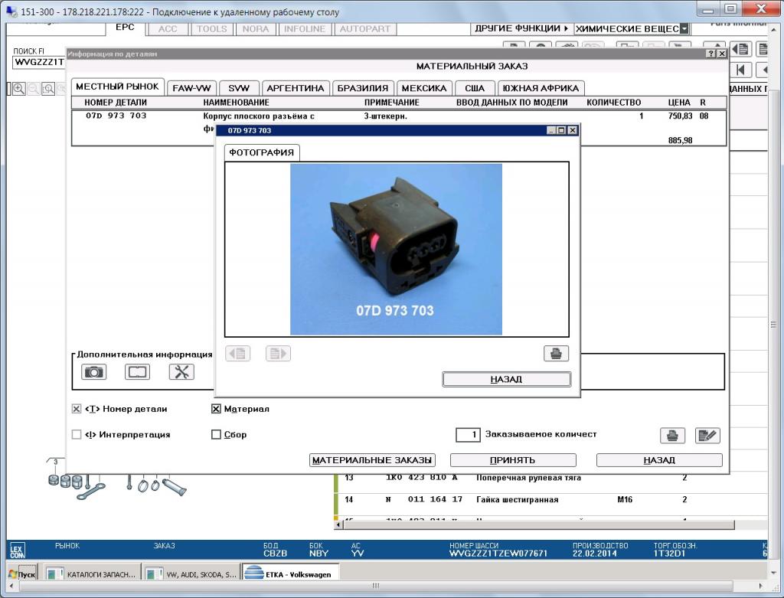Click the camera photo icon under Дополнительная информация
Viewport: 784px width, 598px height.
93,372
